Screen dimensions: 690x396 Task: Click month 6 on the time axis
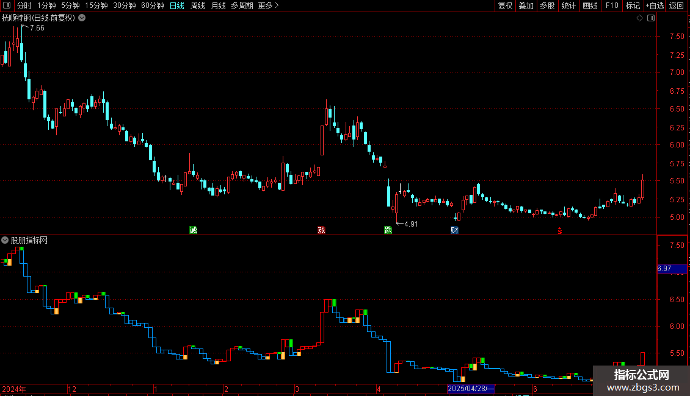535,389
